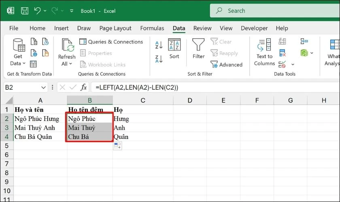Viewport: 340px width, 202px height.
Task: Click the Save icon in title bar
Action: (x=25, y=11)
